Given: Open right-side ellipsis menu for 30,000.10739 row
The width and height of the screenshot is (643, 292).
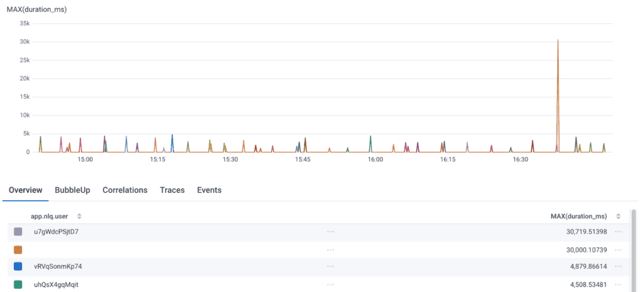Looking at the screenshot, I should [619, 249].
